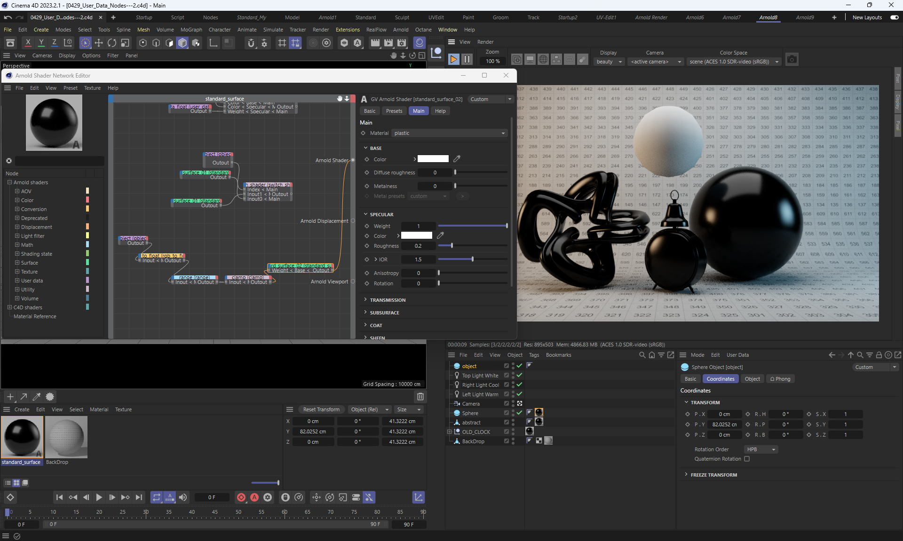
Task: Click the Reset Transform button
Action: [321, 409]
